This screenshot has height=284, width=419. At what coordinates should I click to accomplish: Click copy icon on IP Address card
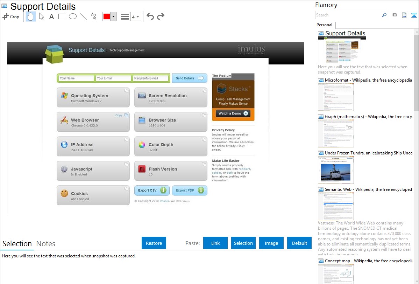(126, 140)
